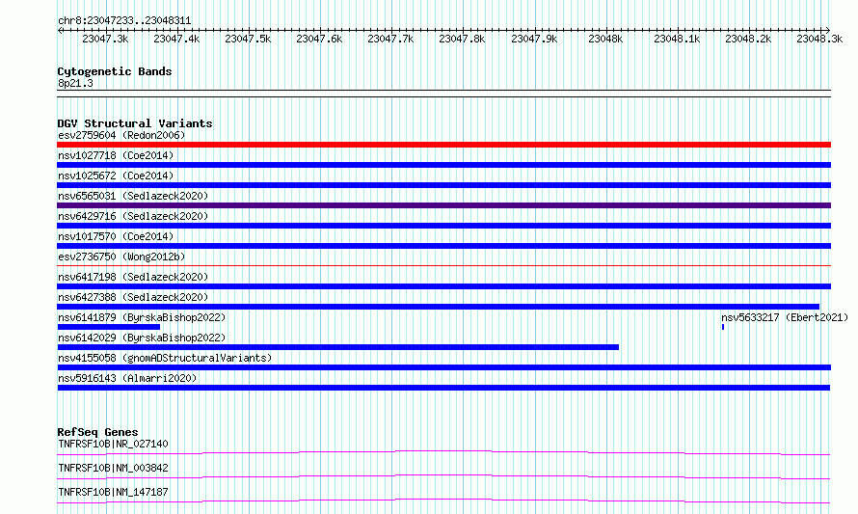Click the 23047.5k ruler tick label

[248, 39]
